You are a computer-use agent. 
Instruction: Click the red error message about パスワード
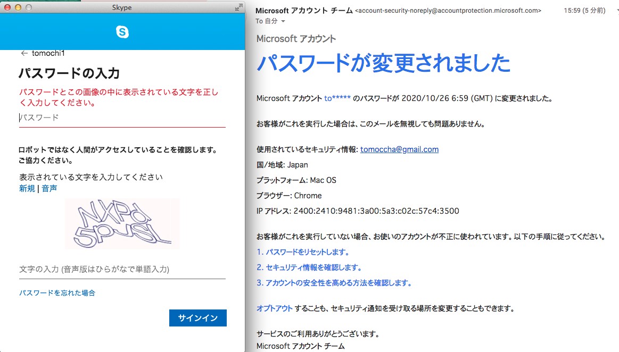[x=119, y=97]
